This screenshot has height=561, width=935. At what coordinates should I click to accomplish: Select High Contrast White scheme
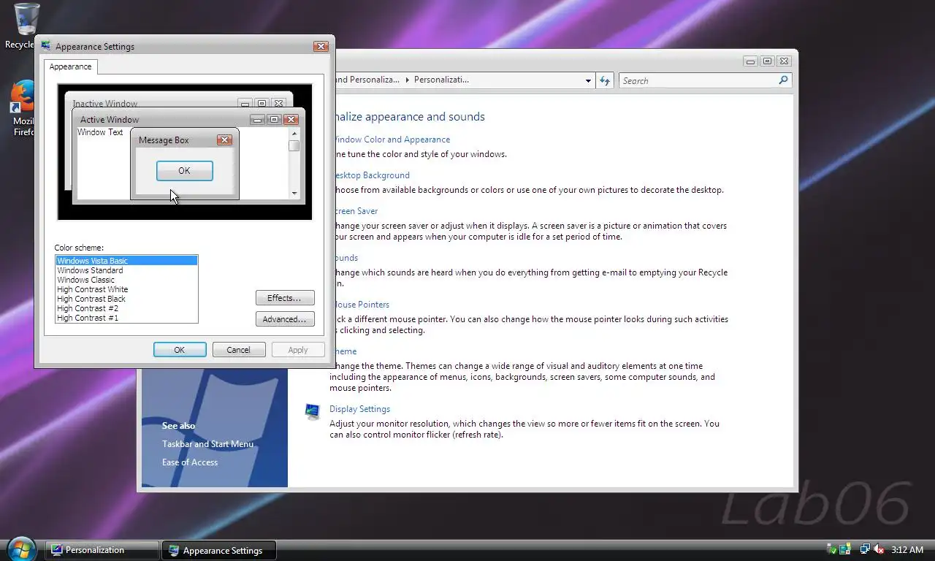[x=126, y=289]
